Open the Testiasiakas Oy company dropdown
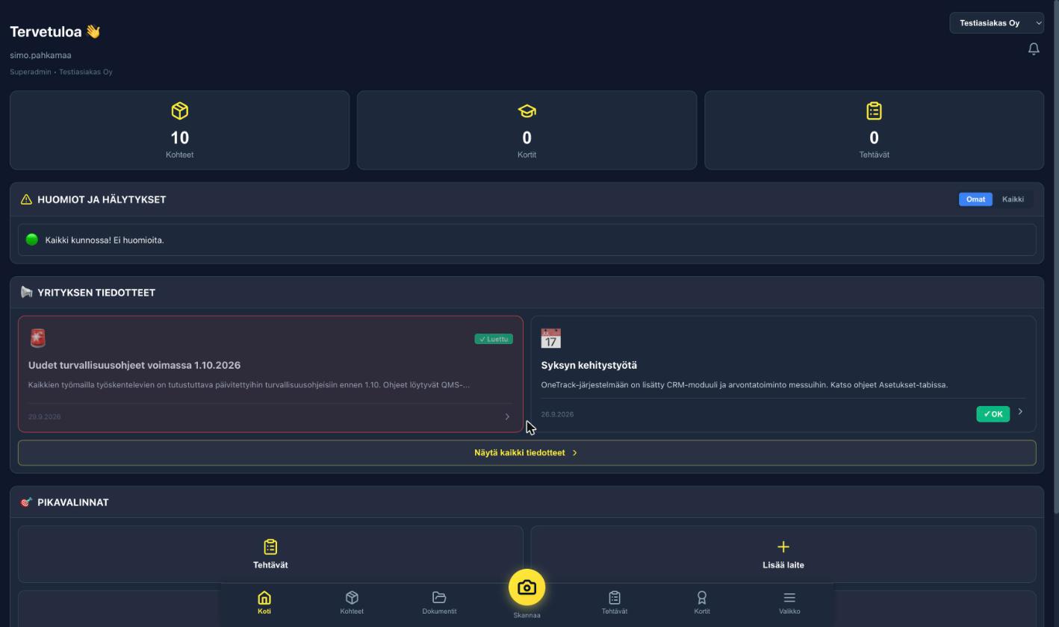 [x=996, y=23]
